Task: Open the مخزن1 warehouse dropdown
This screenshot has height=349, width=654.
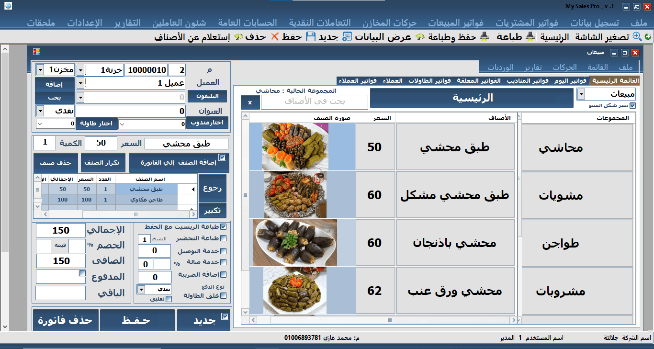Action: [x=41, y=69]
